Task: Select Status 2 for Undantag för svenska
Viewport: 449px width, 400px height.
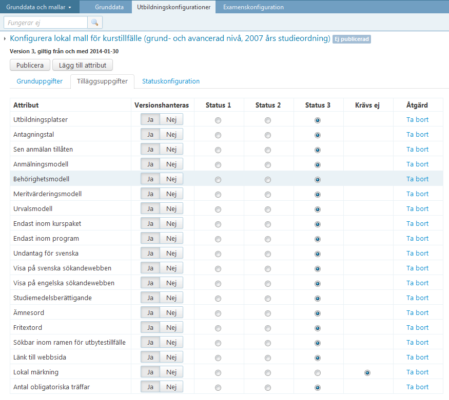Action: [x=268, y=254]
